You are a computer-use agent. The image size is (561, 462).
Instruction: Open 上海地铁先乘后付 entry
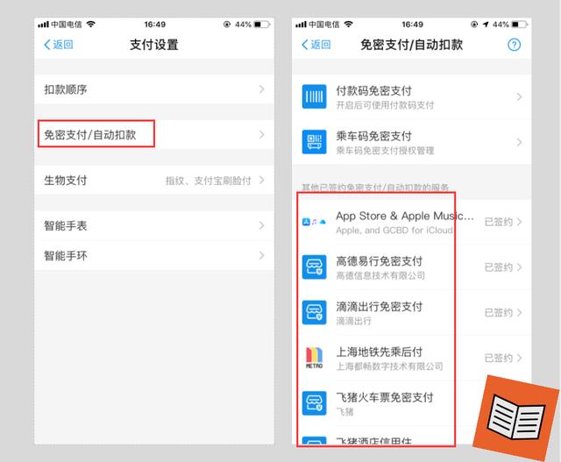click(x=411, y=359)
